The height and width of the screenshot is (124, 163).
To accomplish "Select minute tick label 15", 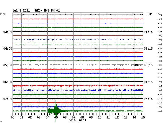I will pyautogui.click(x=143, y=117).
